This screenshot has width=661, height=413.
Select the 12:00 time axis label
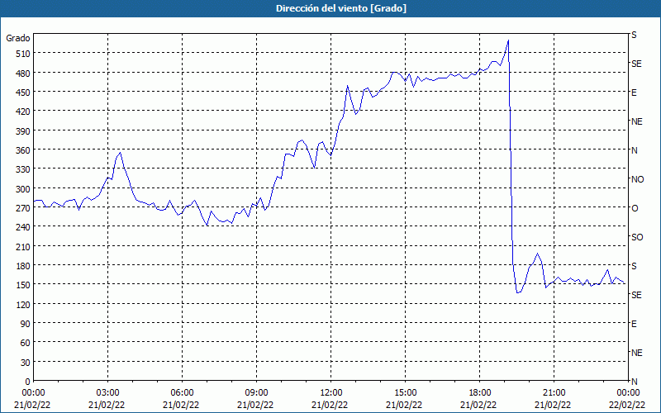pos(331,393)
